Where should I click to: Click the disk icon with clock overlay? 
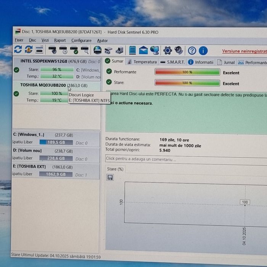coord(63,50)
